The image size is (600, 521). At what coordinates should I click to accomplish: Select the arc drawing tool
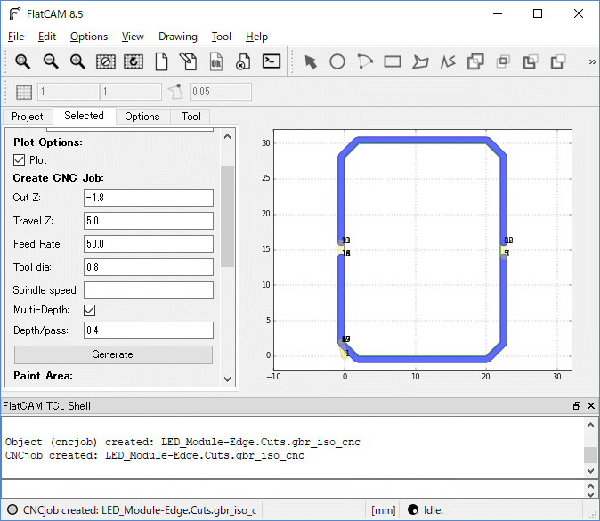365,61
